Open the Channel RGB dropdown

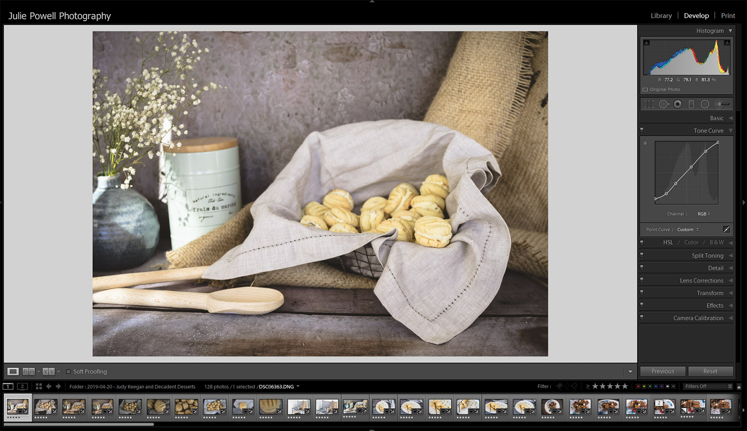click(x=704, y=214)
